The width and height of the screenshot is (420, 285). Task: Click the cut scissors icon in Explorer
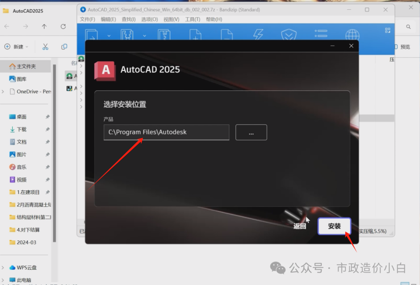45,47
